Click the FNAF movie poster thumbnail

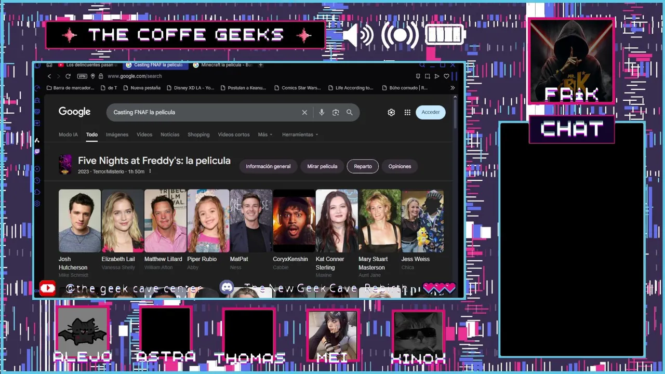tap(65, 164)
